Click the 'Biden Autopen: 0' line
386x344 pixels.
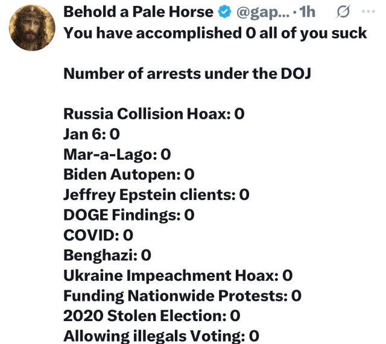(129, 175)
